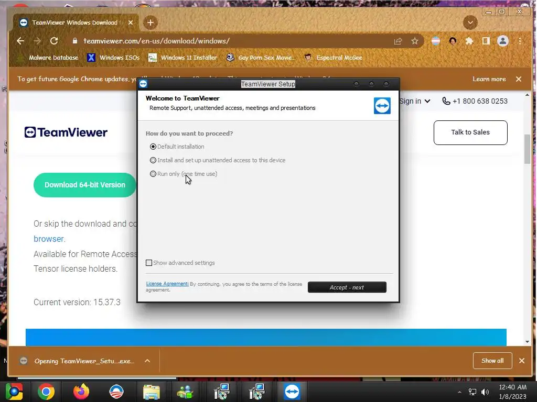
Task: Click Show all downloads button
Action: 492,361
